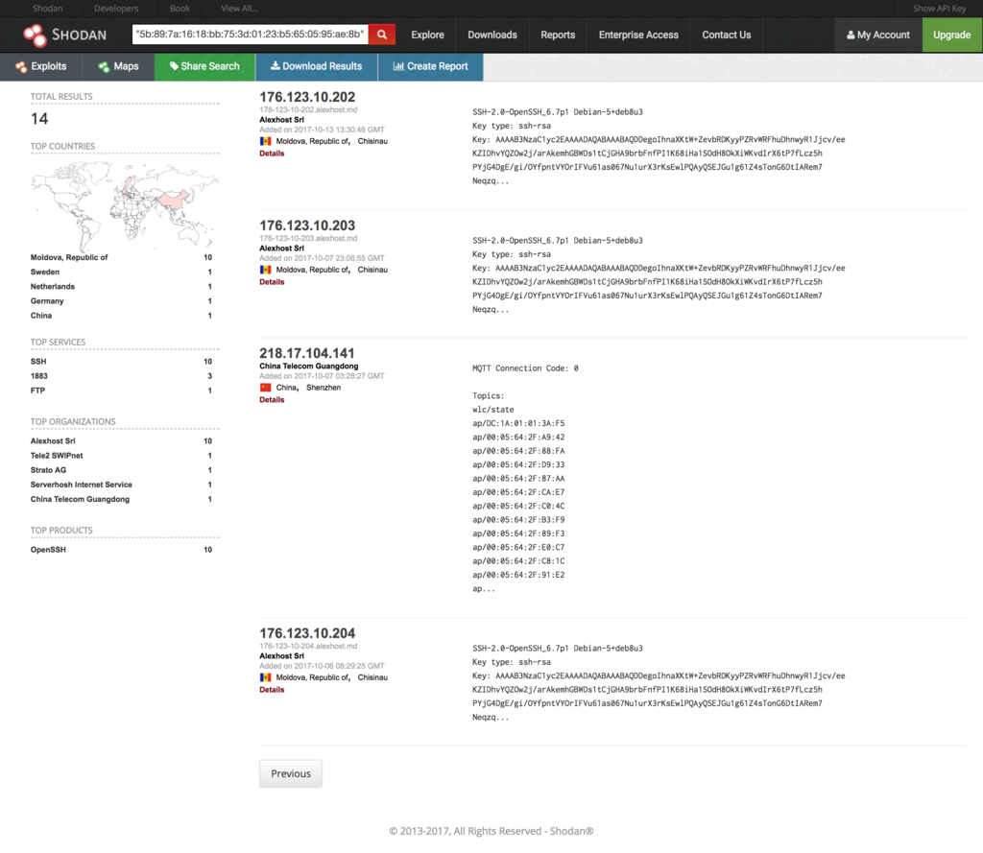Open result 218.17.104.141
Screen dimensions: 983x853
pyautogui.click(x=307, y=353)
